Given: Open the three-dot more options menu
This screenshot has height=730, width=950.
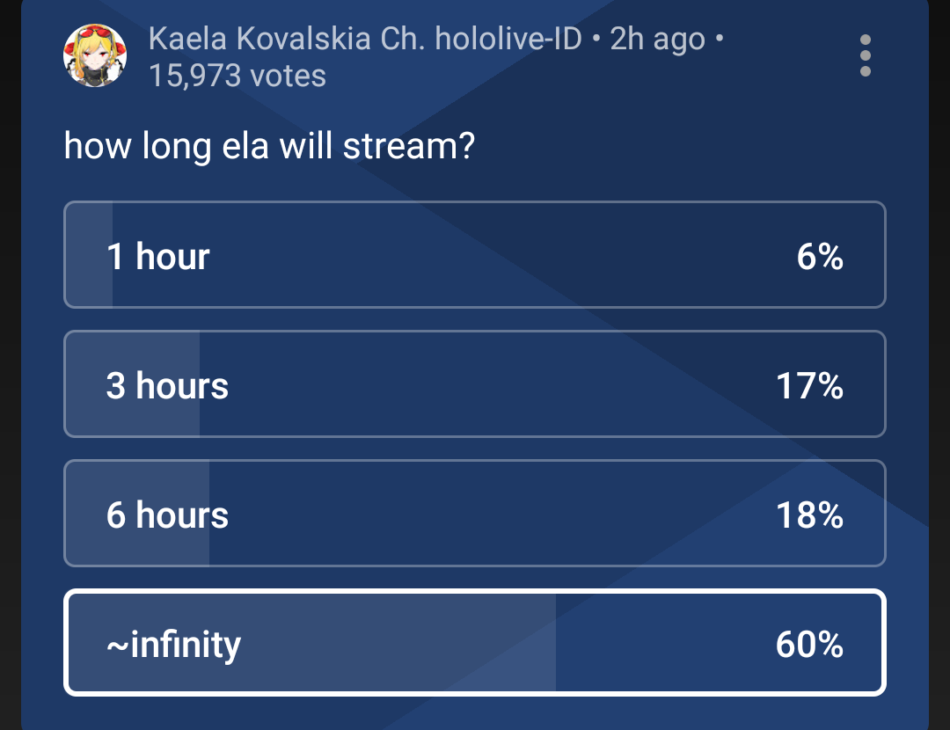Looking at the screenshot, I should [866, 55].
